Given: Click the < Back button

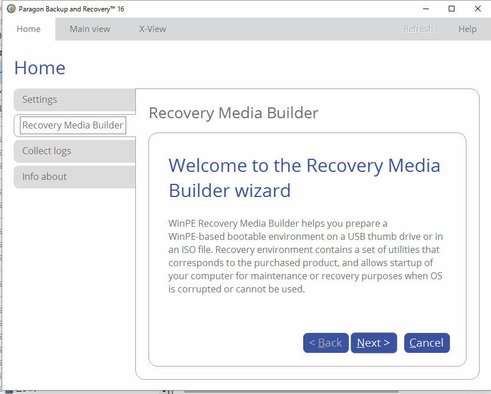Looking at the screenshot, I should (x=325, y=343).
